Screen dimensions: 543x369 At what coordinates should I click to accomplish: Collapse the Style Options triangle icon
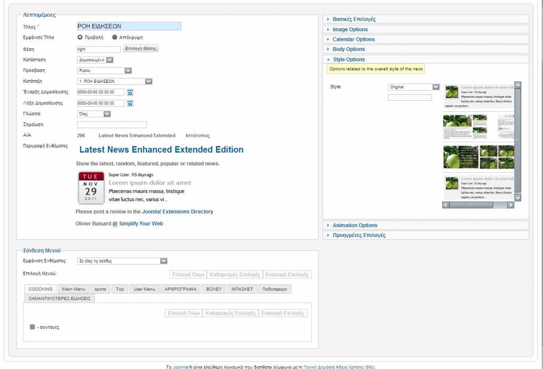click(329, 59)
